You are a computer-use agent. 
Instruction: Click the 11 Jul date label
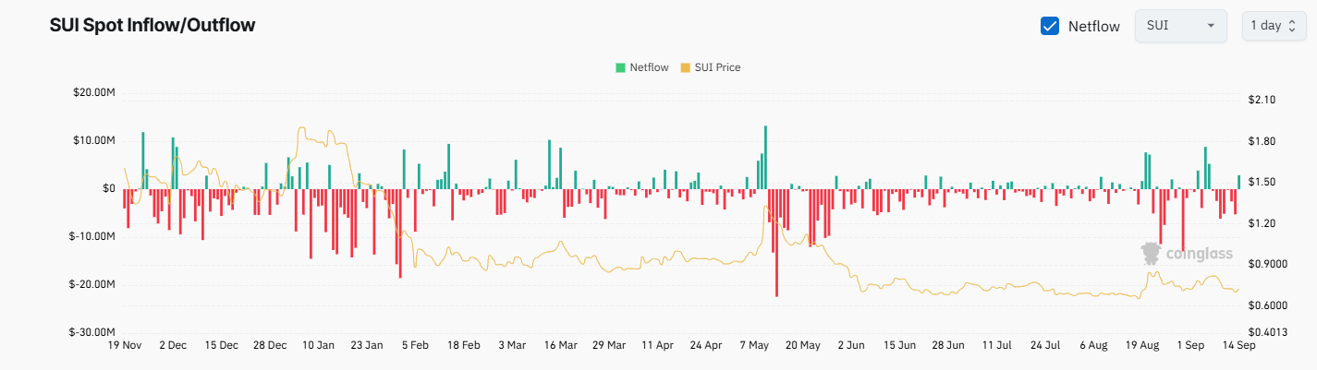996,345
